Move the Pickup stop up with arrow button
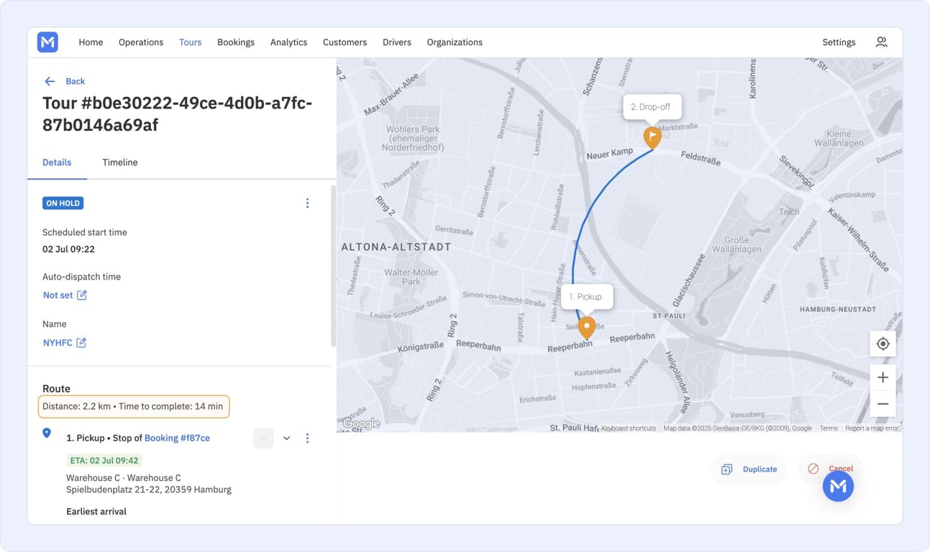 point(263,438)
